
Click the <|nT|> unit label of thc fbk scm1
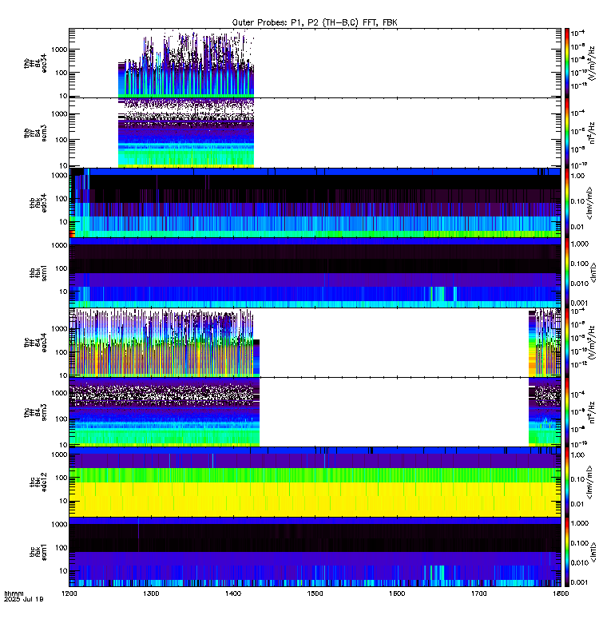[x=593, y=552]
